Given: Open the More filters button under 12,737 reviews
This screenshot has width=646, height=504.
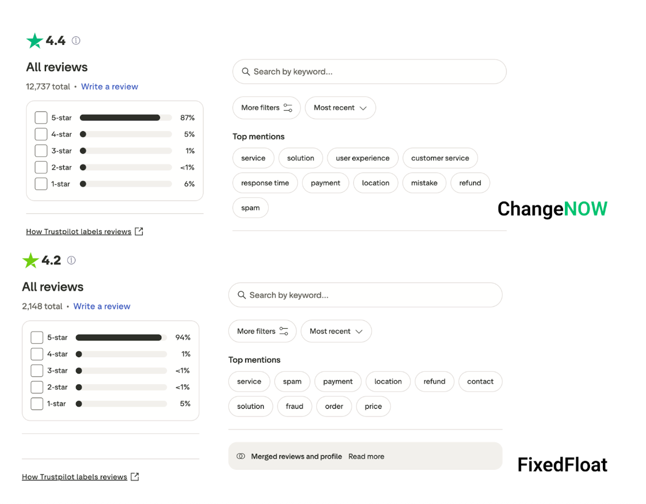Looking at the screenshot, I should [266, 108].
